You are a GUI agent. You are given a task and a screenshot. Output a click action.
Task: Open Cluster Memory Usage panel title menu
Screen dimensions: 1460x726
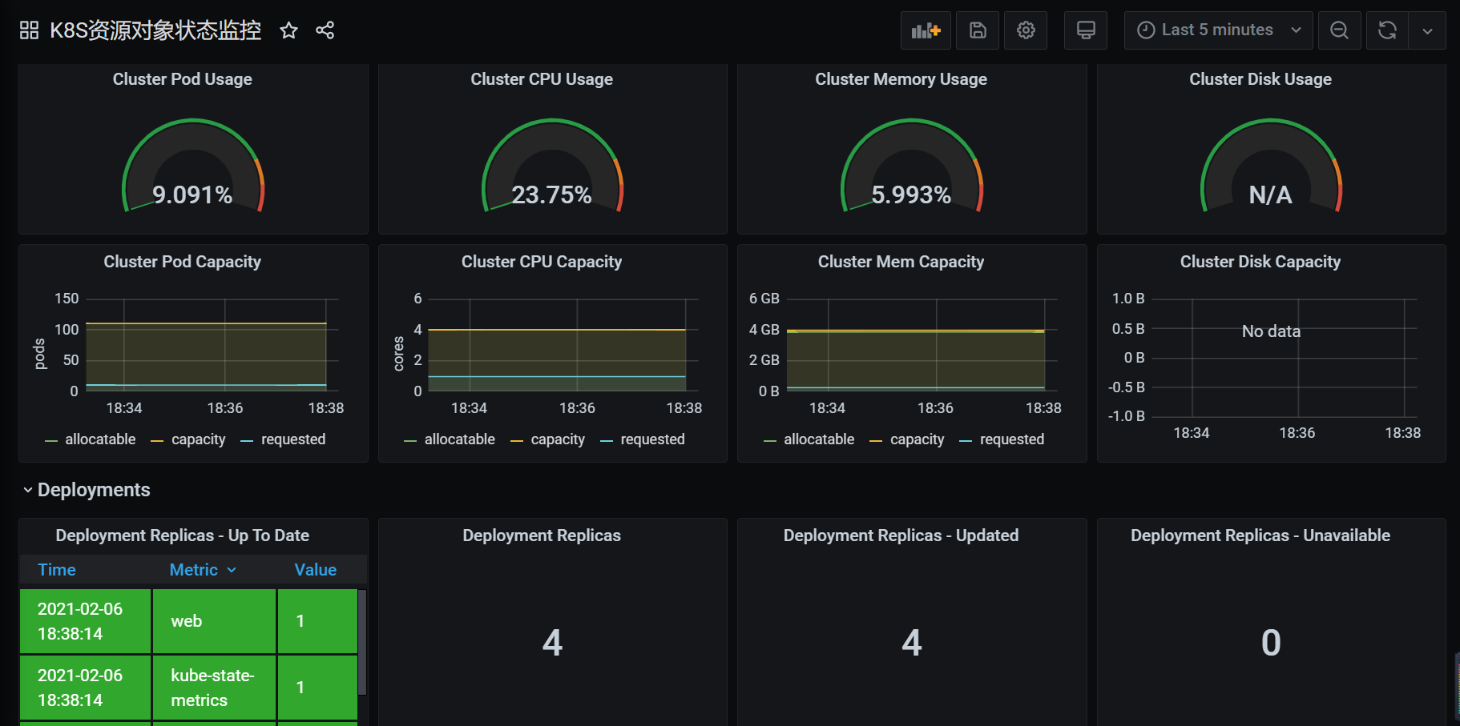901,79
